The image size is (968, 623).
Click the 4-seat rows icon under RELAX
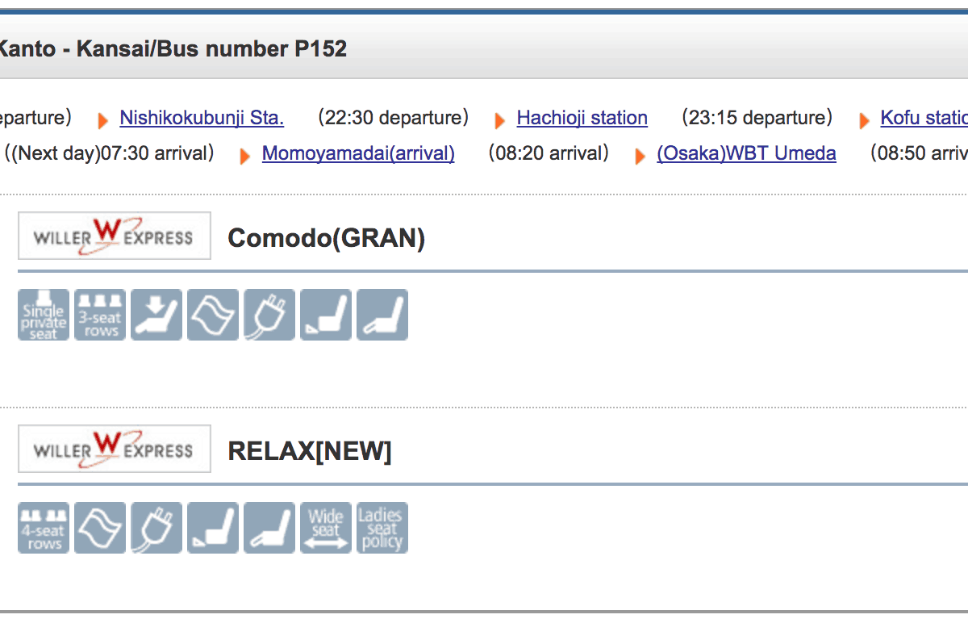(x=44, y=528)
